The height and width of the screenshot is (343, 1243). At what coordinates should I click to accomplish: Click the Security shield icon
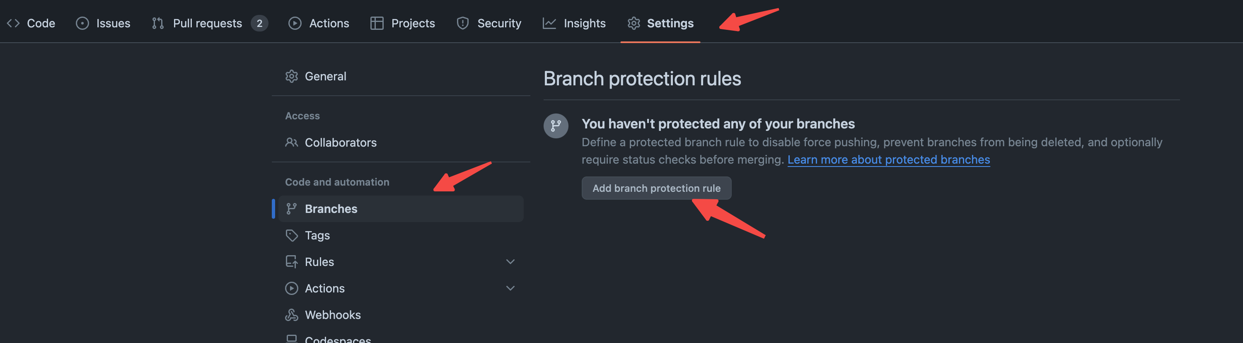click(463, 23)
